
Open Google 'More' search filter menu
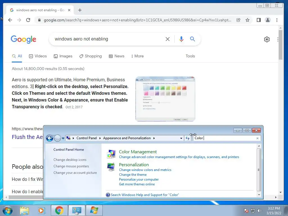[x=137, y=56]
